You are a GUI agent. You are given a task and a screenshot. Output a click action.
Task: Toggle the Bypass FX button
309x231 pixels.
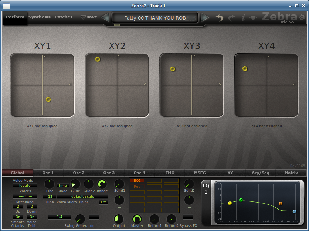pyautogui.click(x=188, y=217)
